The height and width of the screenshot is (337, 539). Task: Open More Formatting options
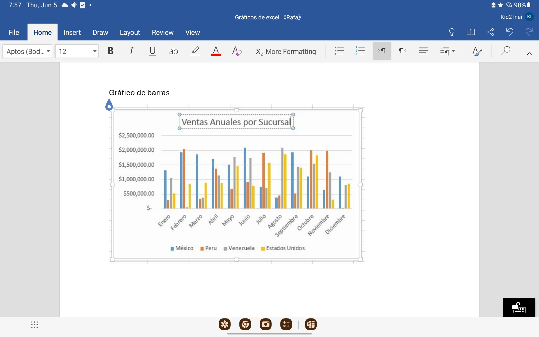(x=286, y=51)
